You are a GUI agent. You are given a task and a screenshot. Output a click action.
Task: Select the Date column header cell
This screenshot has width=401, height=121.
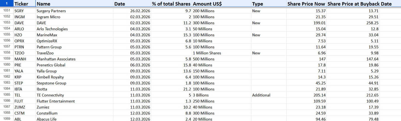point(132,4)
